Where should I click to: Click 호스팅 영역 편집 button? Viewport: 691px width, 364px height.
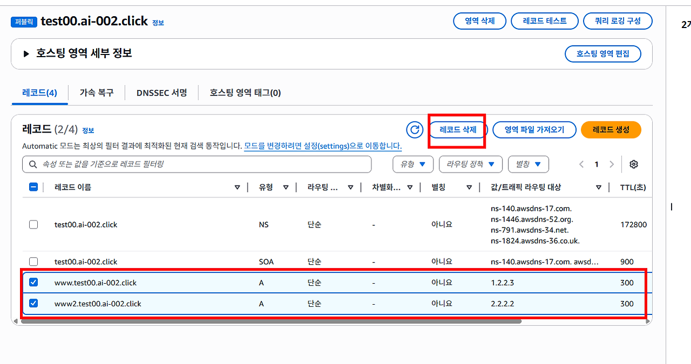pos(603,54)
